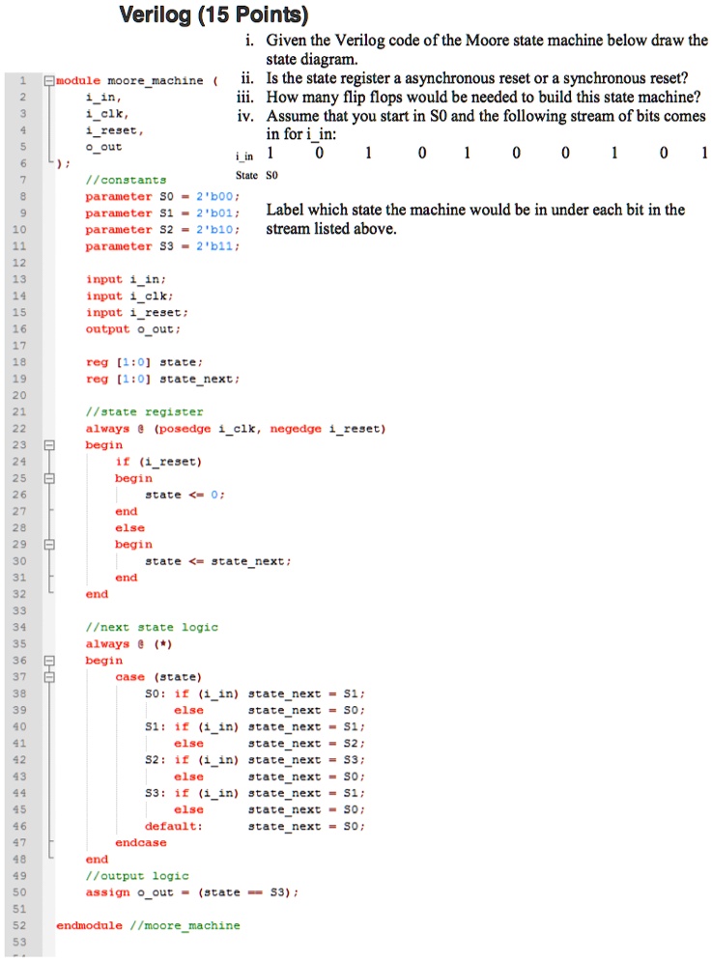Click line number 50 in the gutter

[21, 892]
